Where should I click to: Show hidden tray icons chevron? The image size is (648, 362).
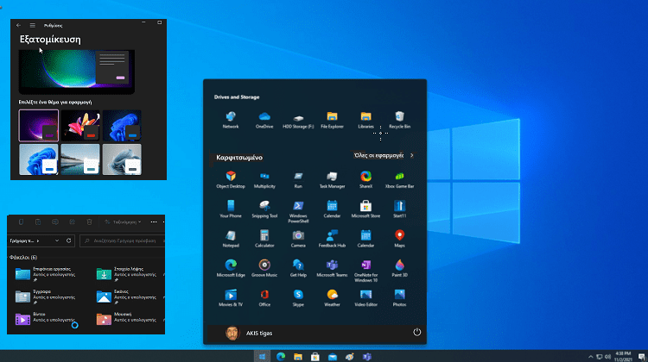tap(591, 357)
